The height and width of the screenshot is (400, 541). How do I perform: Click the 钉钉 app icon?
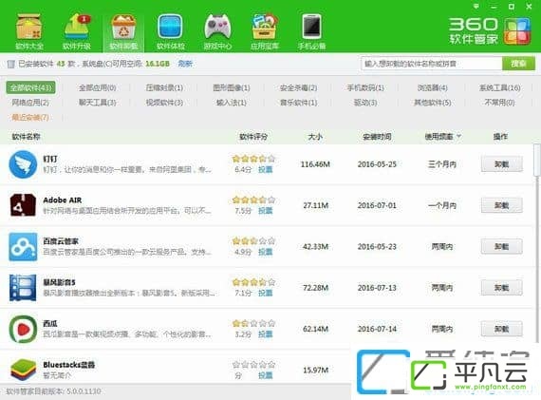coord(23,164)
